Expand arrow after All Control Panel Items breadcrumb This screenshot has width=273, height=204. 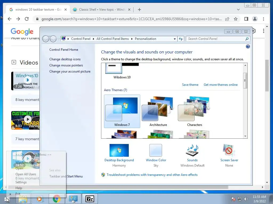coord(132,39)
